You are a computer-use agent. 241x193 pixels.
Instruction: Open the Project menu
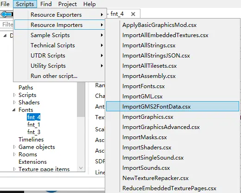point(67,4)
